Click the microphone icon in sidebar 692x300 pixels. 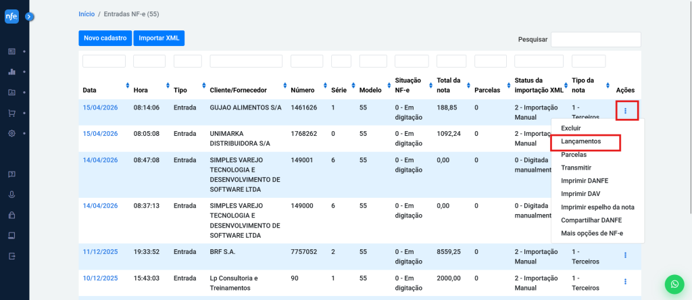click(11, 195)
